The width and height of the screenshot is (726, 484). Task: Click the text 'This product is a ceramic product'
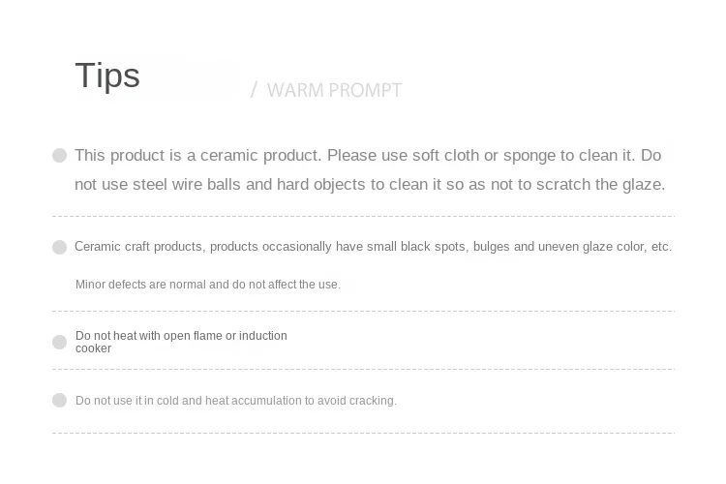tap(198, 155)
